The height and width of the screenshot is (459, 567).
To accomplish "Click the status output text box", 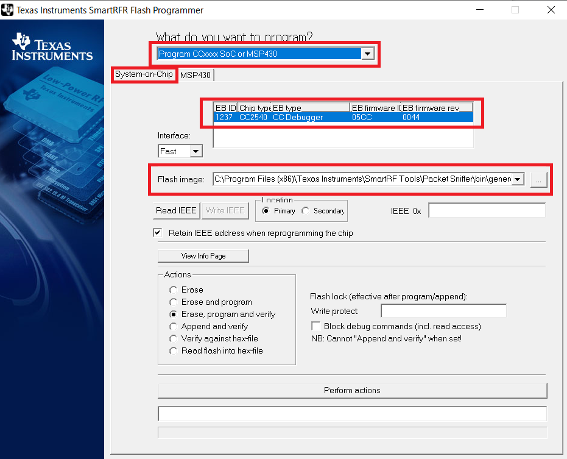I will click(x=352, y=414).
